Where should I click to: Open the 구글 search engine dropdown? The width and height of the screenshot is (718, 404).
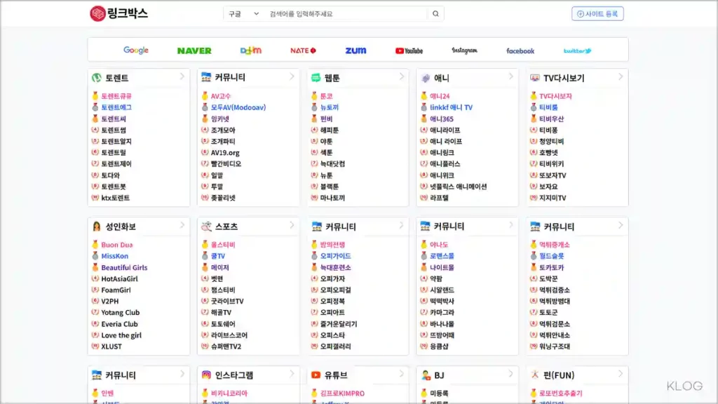point(243,14)
